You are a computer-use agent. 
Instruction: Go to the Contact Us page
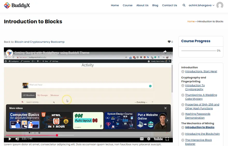coord(169,5)
